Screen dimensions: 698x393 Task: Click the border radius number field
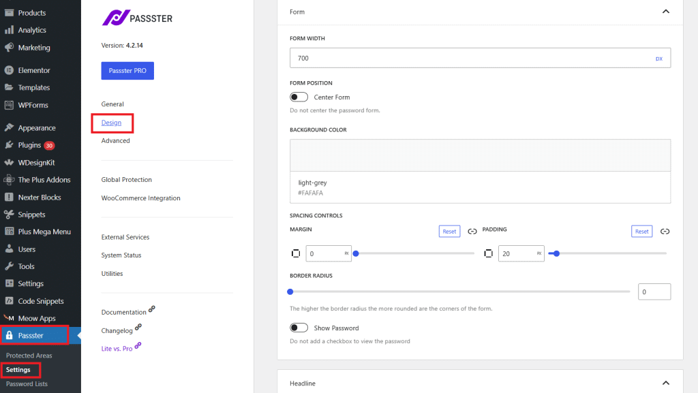[x=654, y=292]
